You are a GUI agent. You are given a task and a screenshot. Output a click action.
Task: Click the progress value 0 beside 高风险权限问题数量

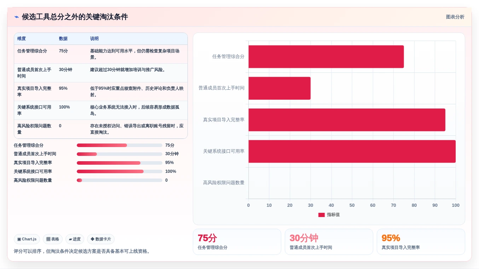click(166, 180)
